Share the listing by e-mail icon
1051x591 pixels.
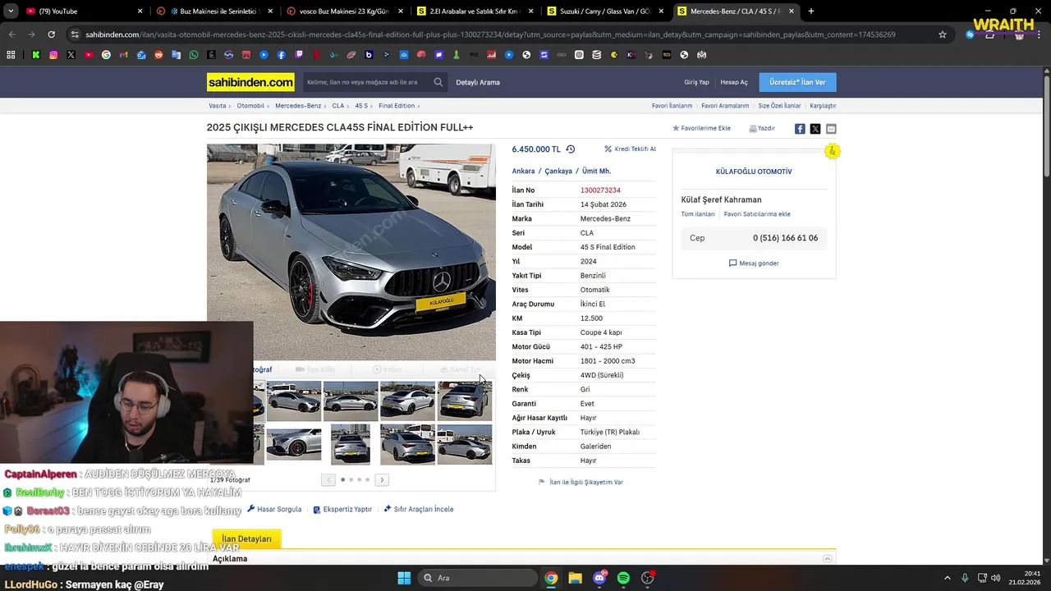[x=831, y=129]
